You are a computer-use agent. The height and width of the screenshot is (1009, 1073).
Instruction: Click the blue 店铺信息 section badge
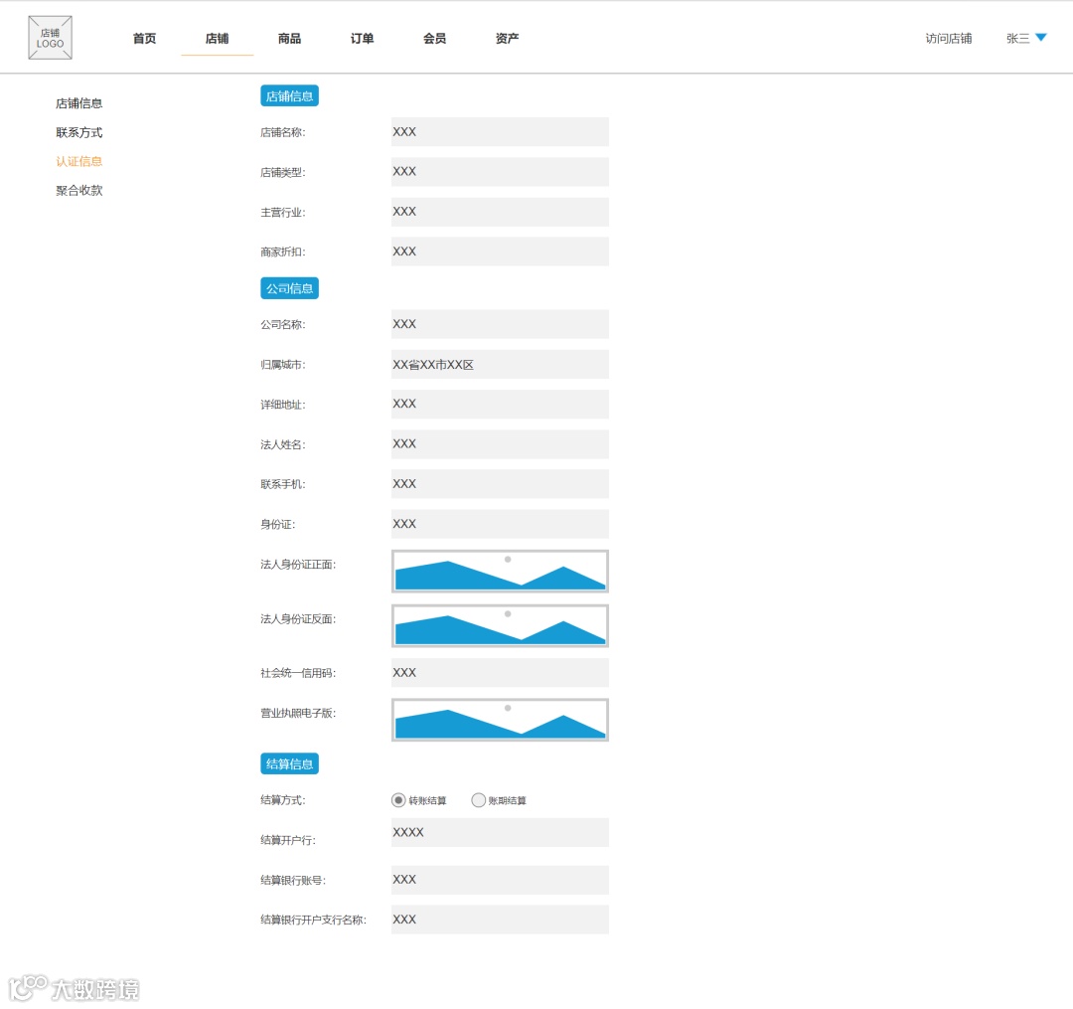(x=289, y=95)
